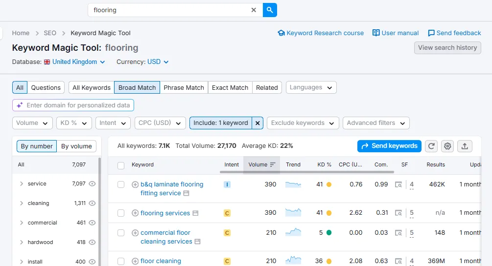Screen dimensions: 492x266
Task: Click the Send keywords button
Action: click(x=389, y=146)
